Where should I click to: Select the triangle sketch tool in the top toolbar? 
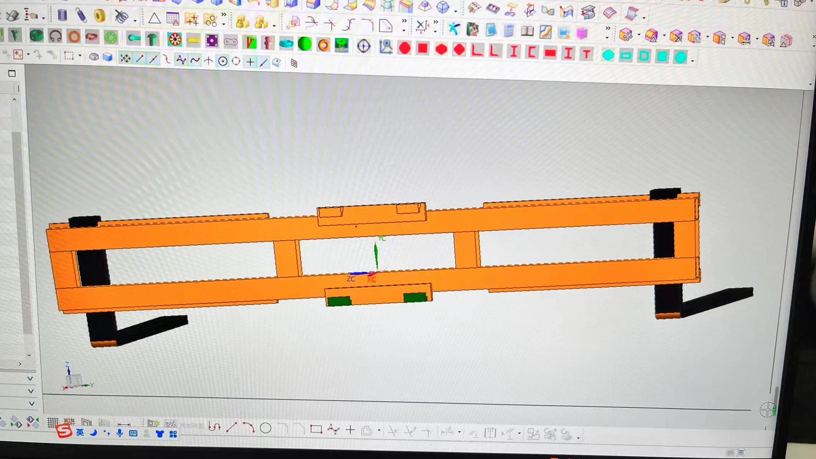coord(155,18)
